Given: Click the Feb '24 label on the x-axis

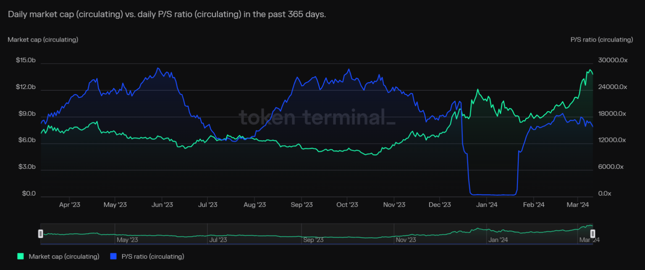Looking at the screenshot, I should pyautogui.click(x=533, y=205).
